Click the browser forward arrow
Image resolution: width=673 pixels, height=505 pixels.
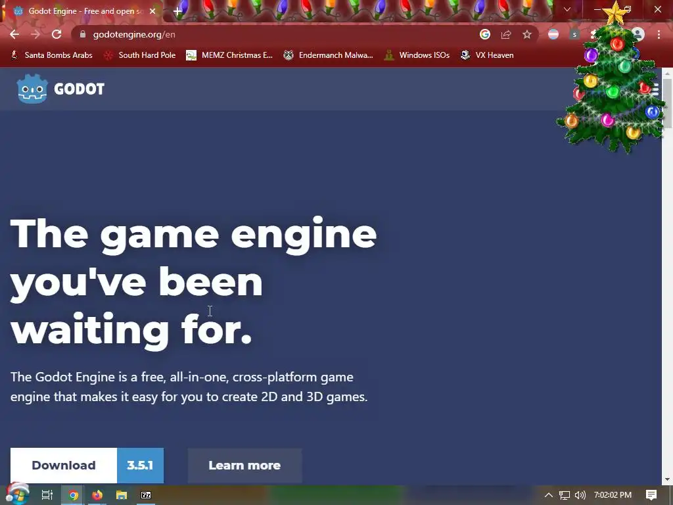[x=35, y=34]
